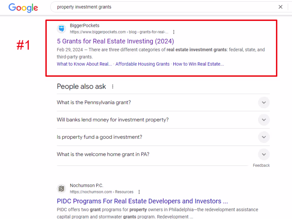Click the Resources breadcrumb in the Nochumson URL
The image size is (292, 219).
pyautogui.click(x=124, y=192)
